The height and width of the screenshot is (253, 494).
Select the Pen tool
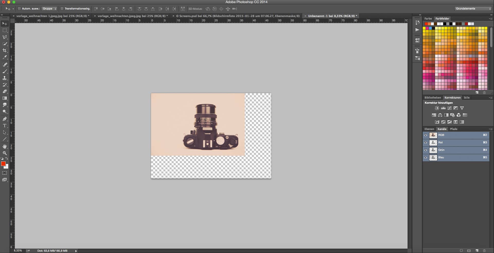tap(5, 119)
